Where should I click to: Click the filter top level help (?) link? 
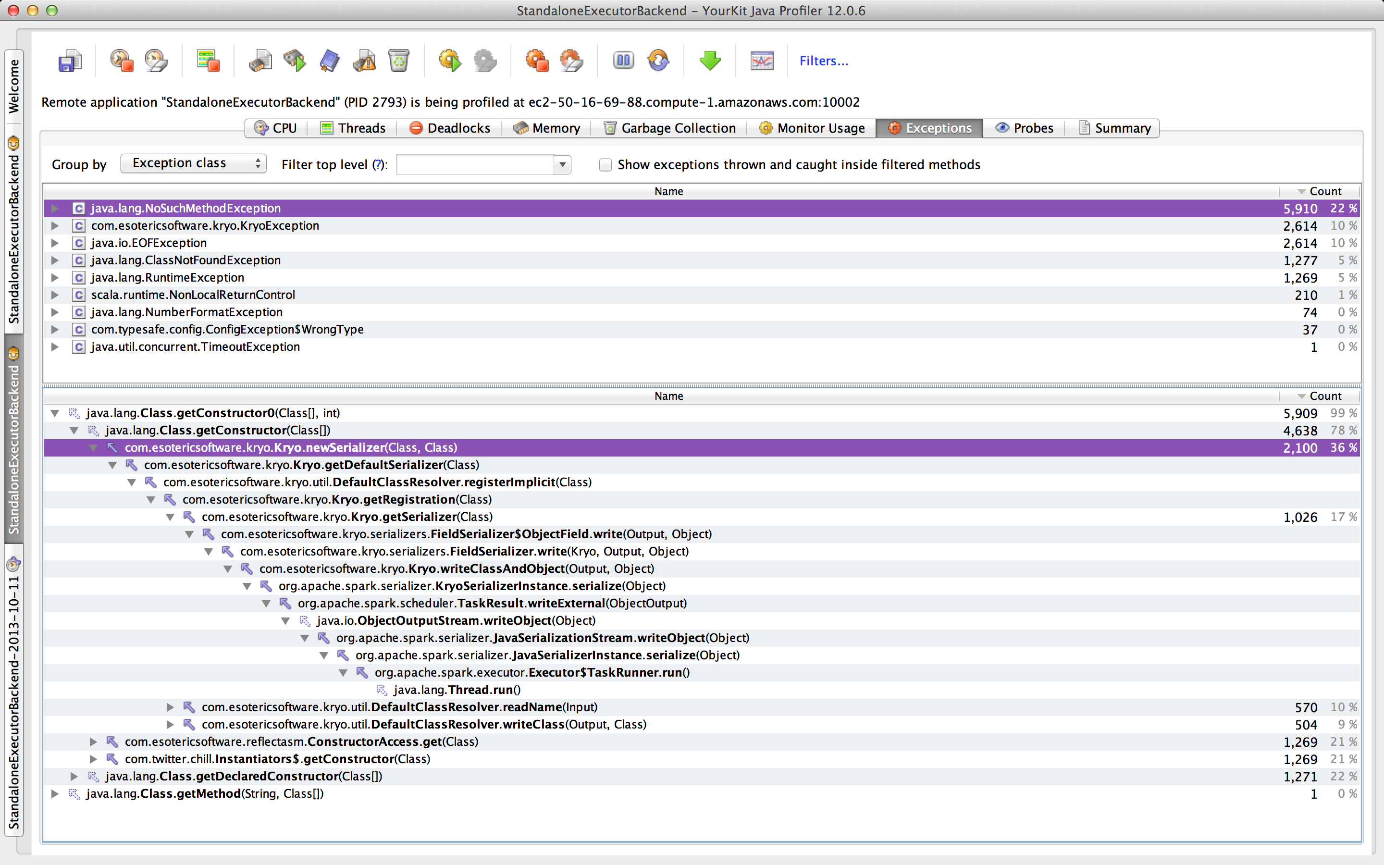click(377, 165)
